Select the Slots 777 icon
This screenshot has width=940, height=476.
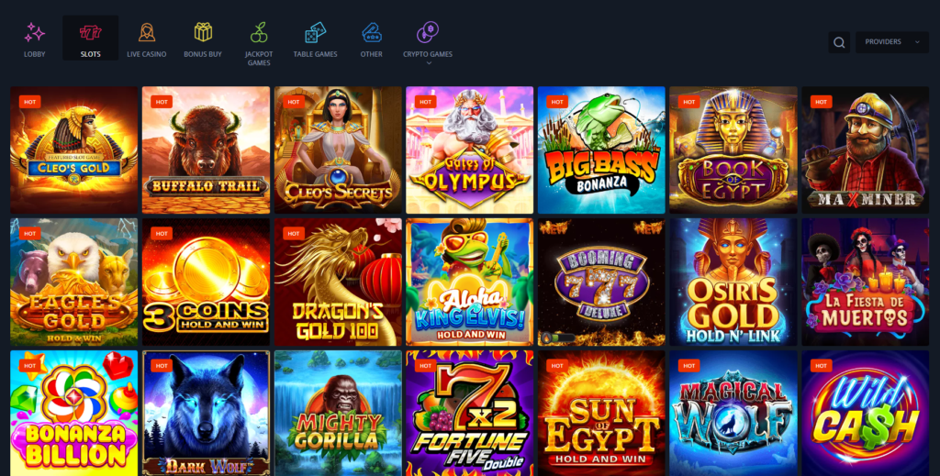click(x=91, y=32)
